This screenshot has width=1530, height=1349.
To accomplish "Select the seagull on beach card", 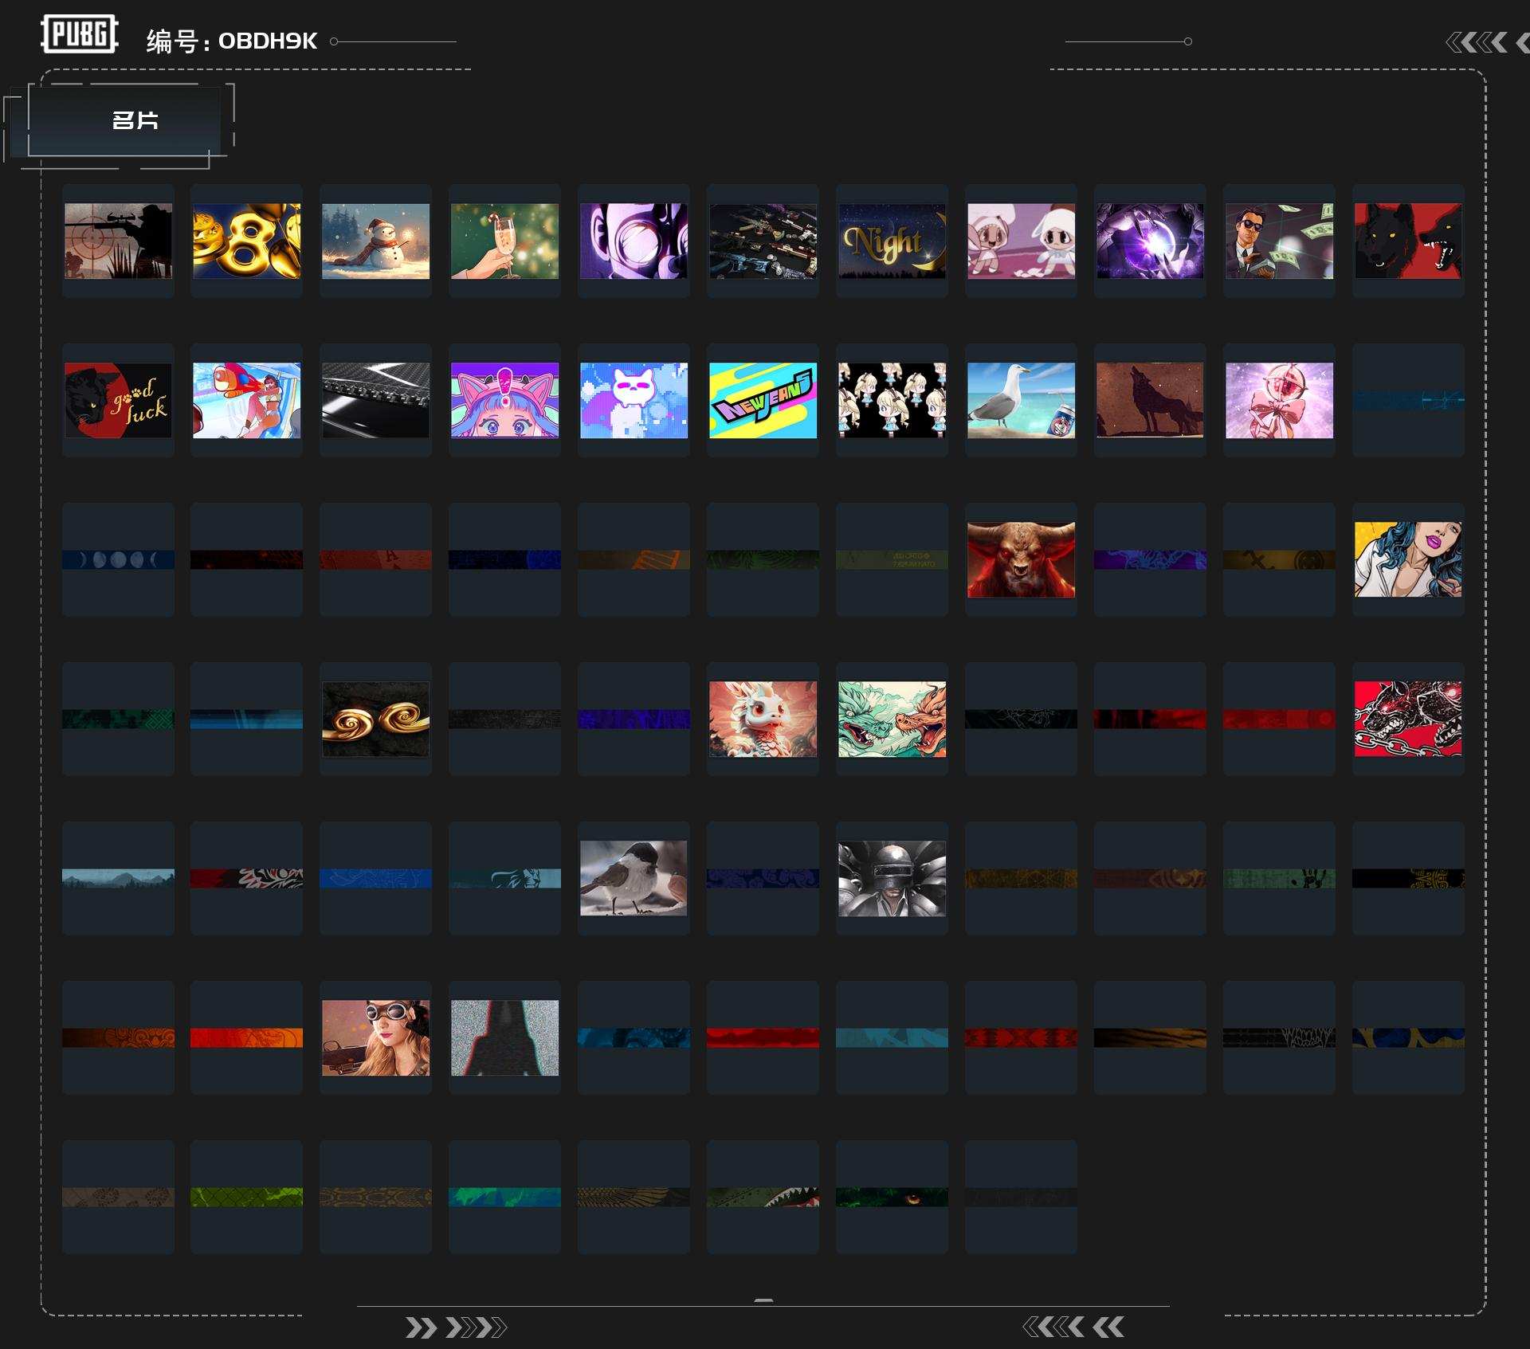I will pyautogui.click(x=1021, y=400).
